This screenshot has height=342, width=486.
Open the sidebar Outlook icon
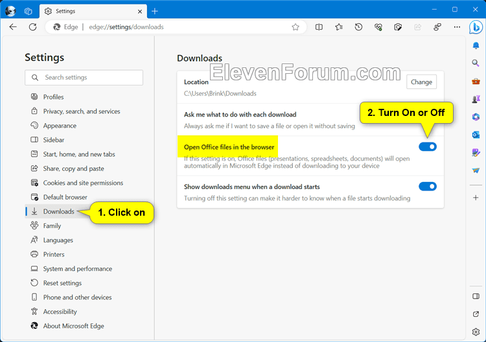tap(476, 135)
